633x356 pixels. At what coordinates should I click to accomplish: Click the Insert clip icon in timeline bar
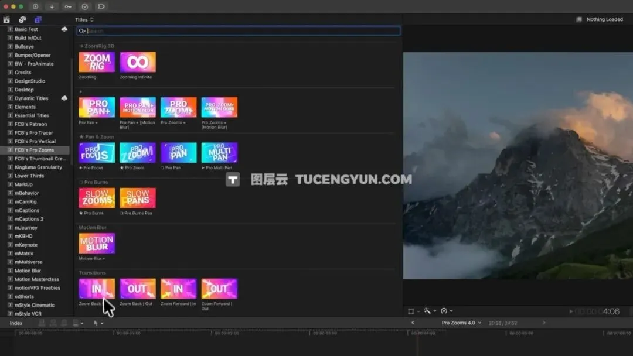[53, 323]
